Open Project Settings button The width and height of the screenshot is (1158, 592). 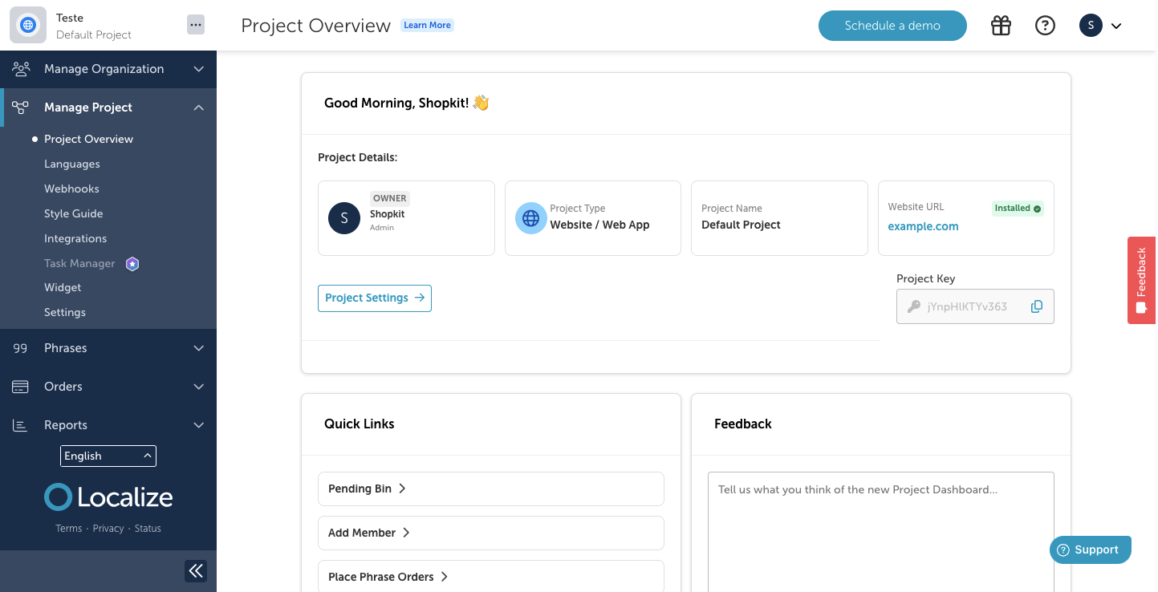pyautogui.click(x=375, y=298)
